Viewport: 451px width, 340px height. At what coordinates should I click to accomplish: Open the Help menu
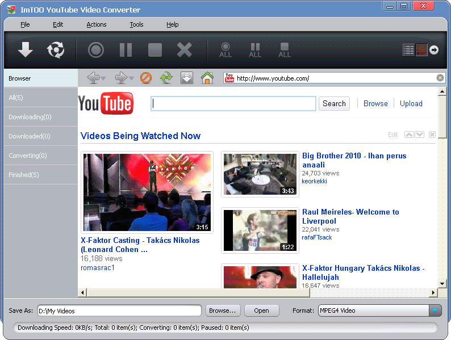(172, 24)
